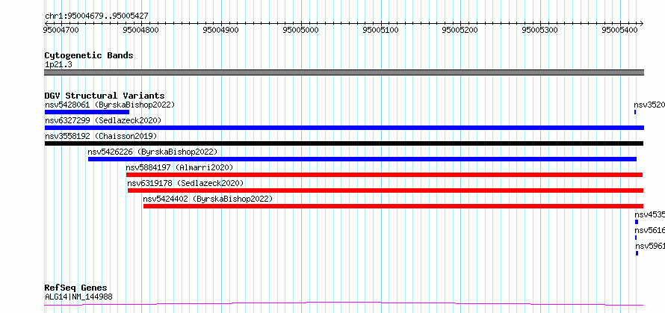Click the red nsv5424402 variant bar

tap(393, 206)
